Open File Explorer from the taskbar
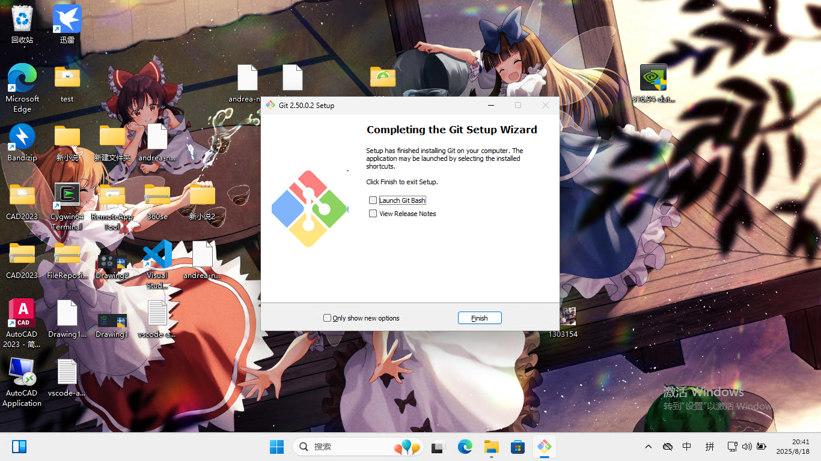Viewport: 821px width, 461px height. tap(492, 447)
